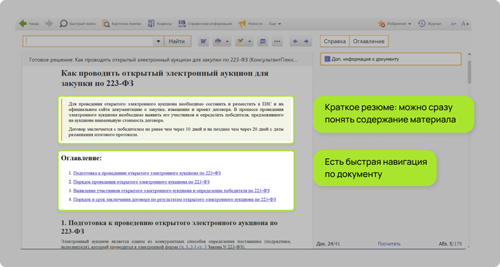
Task: Click the paragraph counter Абз. 5/179
Action: click(450, 244)
